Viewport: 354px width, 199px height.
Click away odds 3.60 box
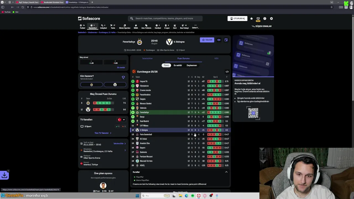115,62
